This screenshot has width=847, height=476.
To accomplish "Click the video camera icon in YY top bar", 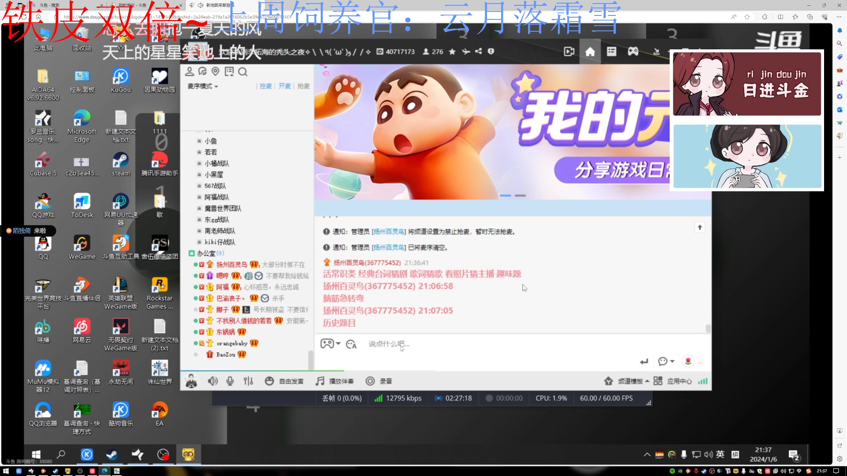I will click(569, 52).
